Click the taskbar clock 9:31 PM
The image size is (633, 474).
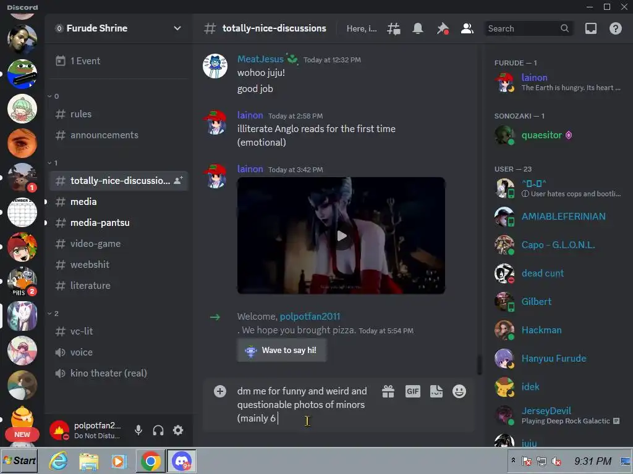click(x=593, y=461)
